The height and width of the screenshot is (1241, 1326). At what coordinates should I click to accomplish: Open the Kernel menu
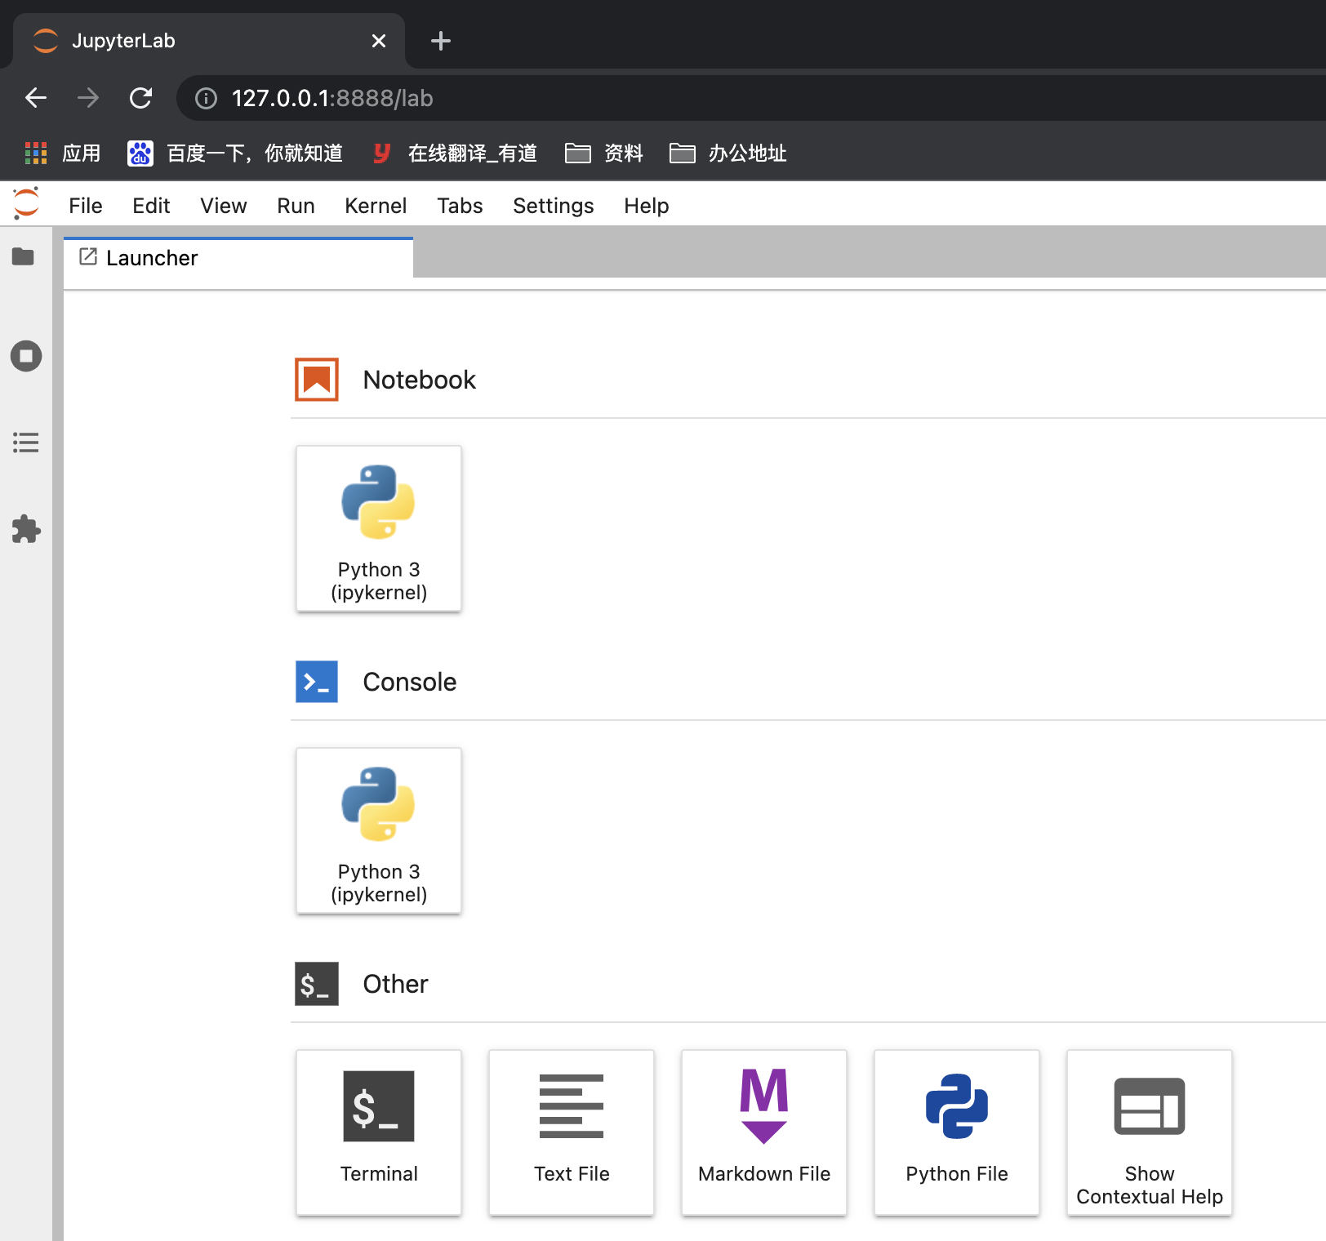[376, 205]
